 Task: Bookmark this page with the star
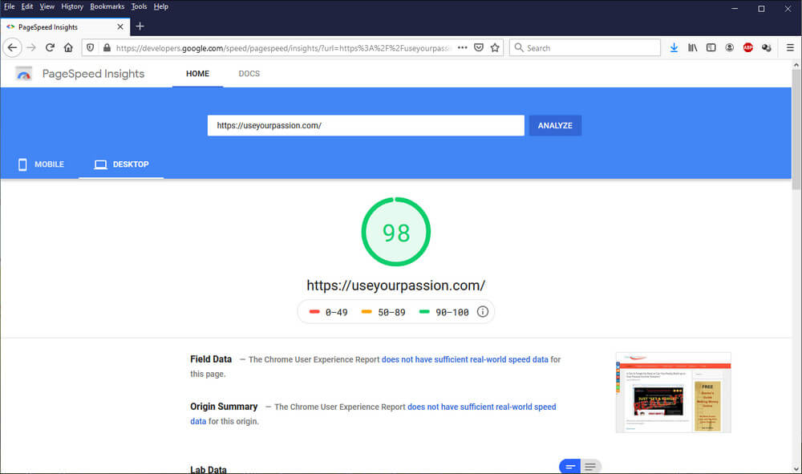[495, 47]
